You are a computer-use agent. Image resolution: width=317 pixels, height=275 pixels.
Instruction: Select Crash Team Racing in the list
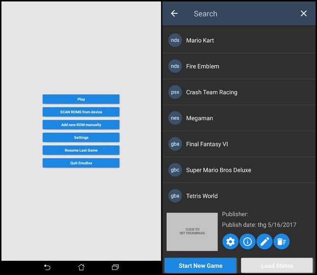click(x=239, y=92)
